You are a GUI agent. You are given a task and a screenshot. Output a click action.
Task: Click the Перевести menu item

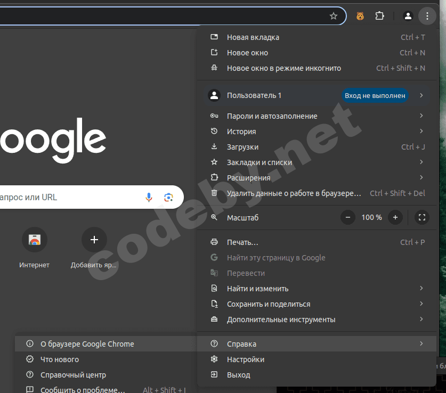[317, 273]
